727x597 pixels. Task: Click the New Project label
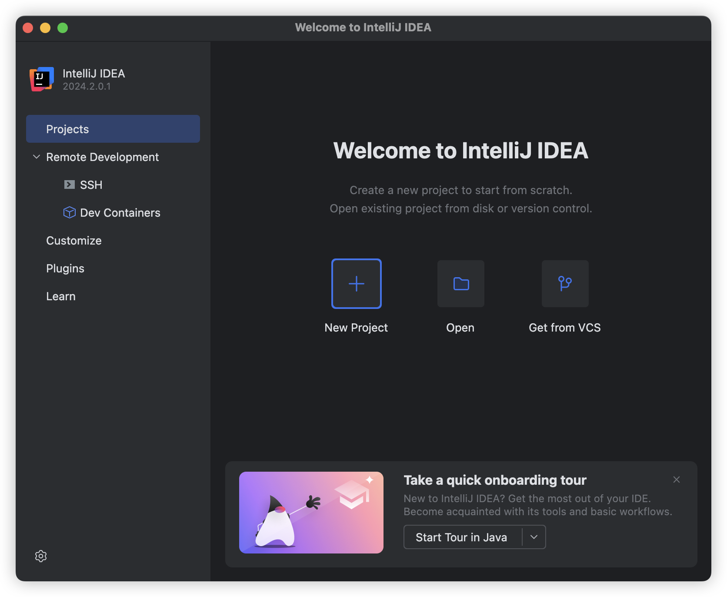coord(356,328)
